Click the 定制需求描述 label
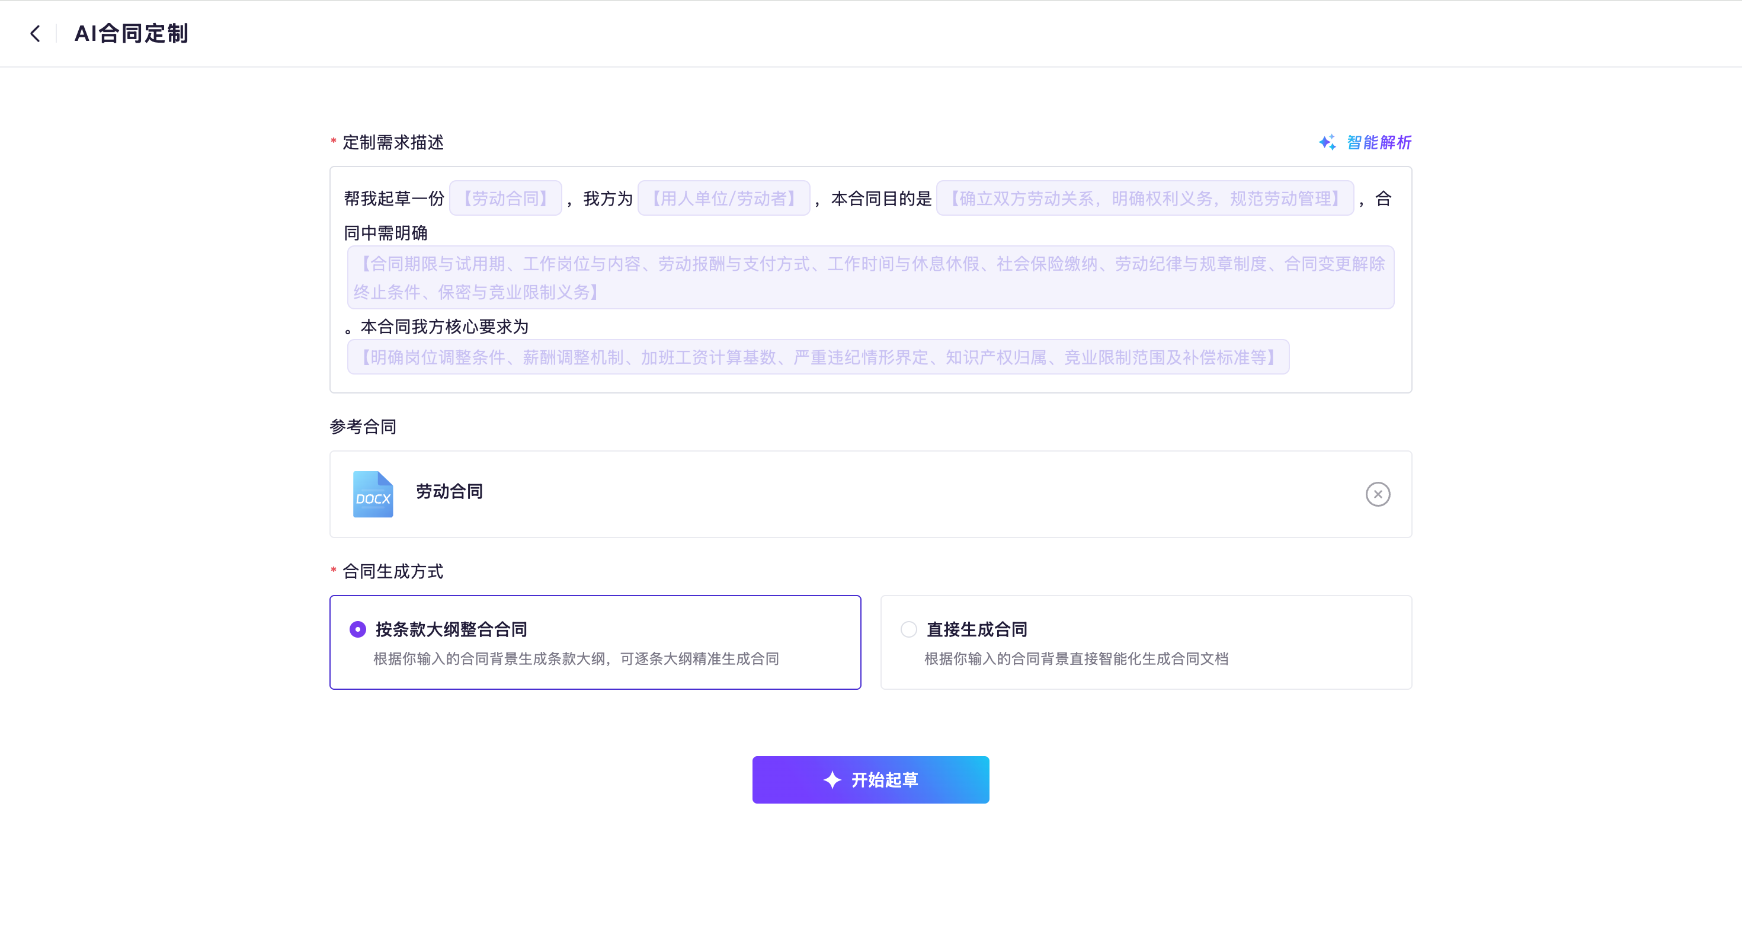 point(393,142)
